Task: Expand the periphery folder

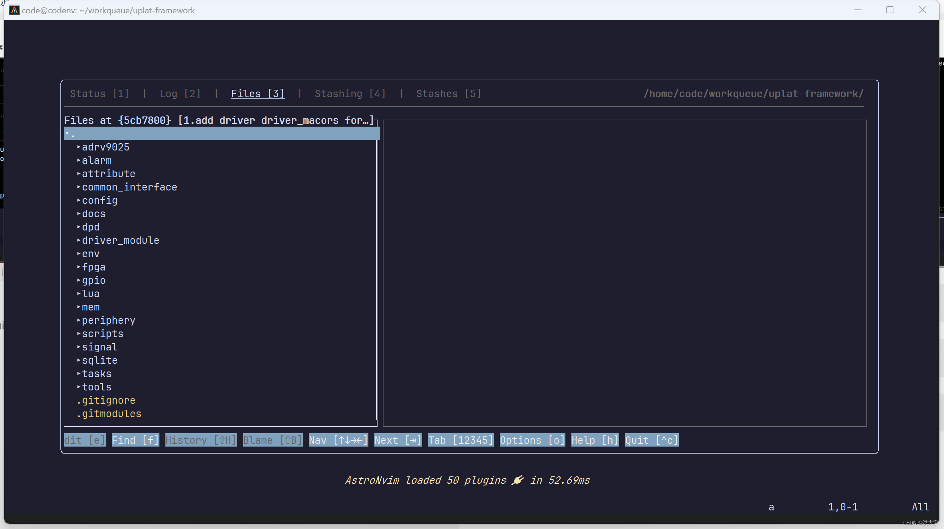Action: tap(108, 320)
